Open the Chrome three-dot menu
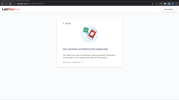The height and width of the screenshot is (100, 179). pos(176,4)
